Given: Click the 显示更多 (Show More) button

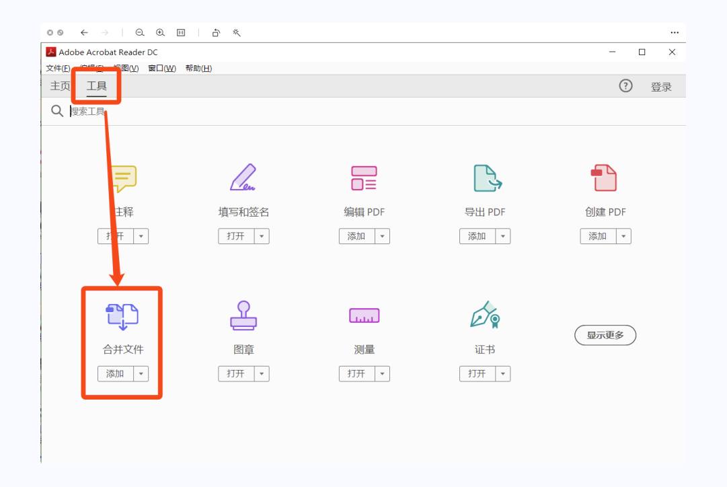Looking at the screenshot, I should click(605, 335).
